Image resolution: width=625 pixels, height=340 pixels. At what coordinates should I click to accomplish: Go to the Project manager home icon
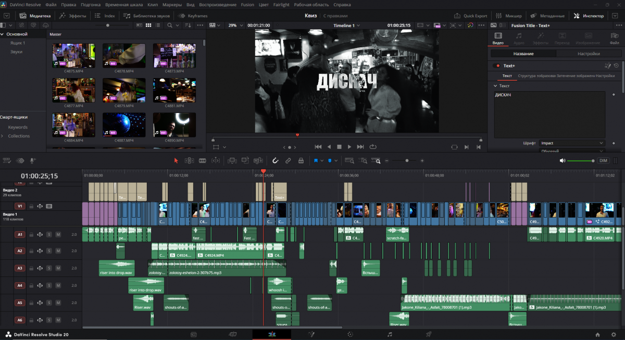[x=597, y=334]
